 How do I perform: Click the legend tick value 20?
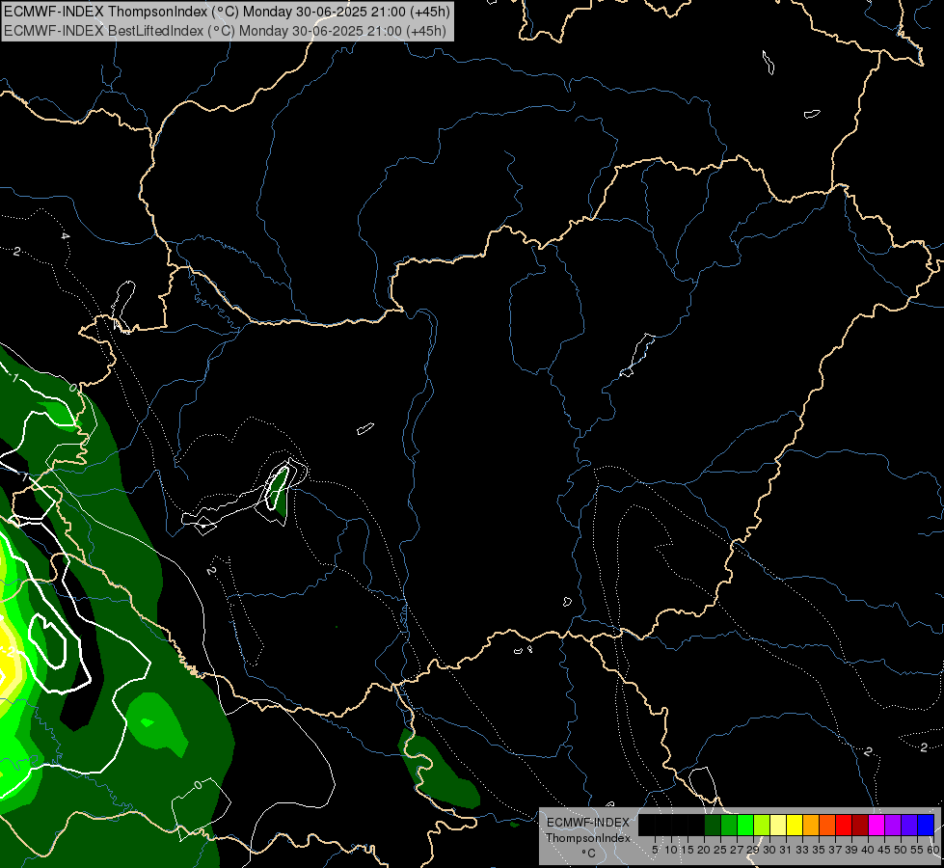pos(705,850)
